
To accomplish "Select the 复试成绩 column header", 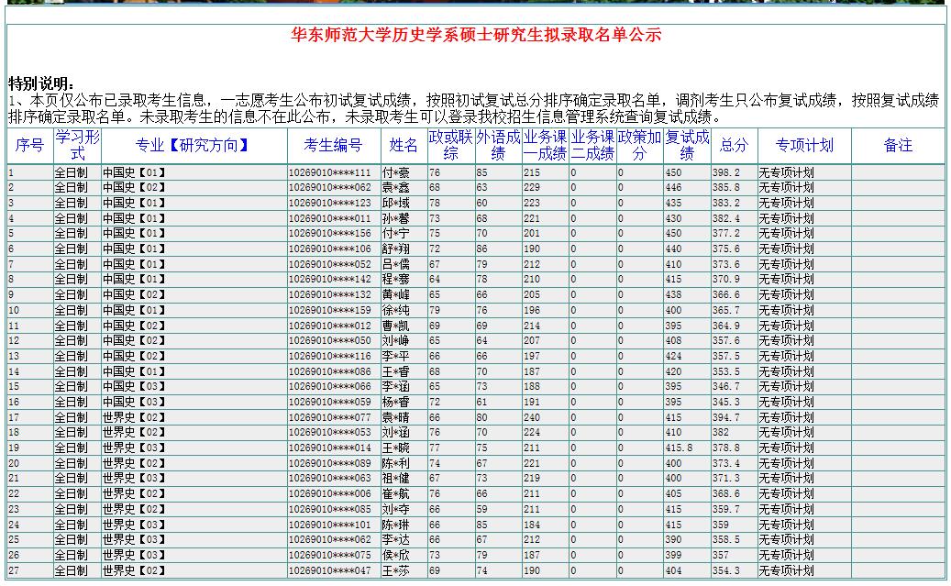I will click(x=687, y=146).
